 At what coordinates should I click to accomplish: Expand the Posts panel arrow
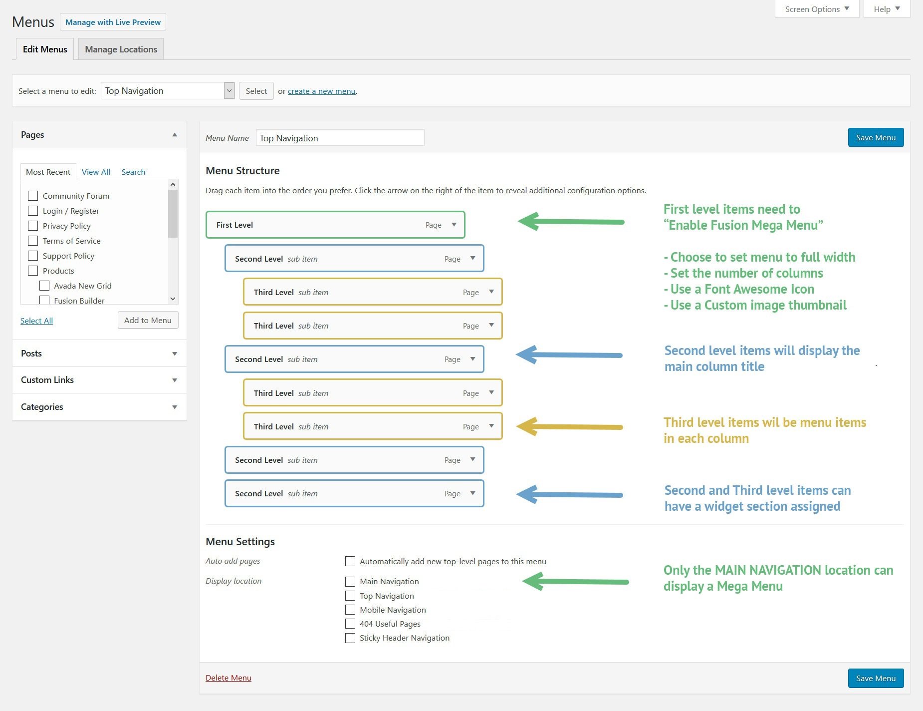coord(175,354)
